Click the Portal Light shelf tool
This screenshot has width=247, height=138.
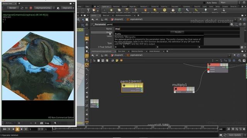coord(196,11)
